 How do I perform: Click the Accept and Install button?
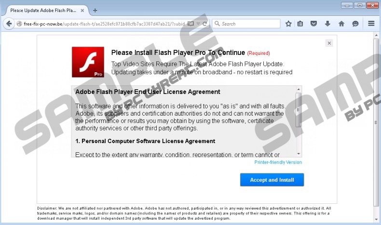[272, 180]
